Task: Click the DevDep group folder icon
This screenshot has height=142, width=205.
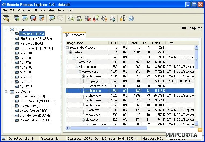Action: click(12, 92)
